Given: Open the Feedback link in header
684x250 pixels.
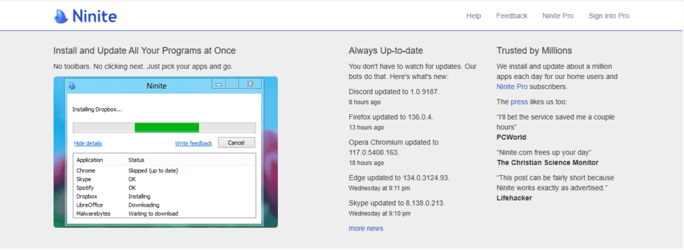Looking at the screenshot, I should (x=512, y=15).
